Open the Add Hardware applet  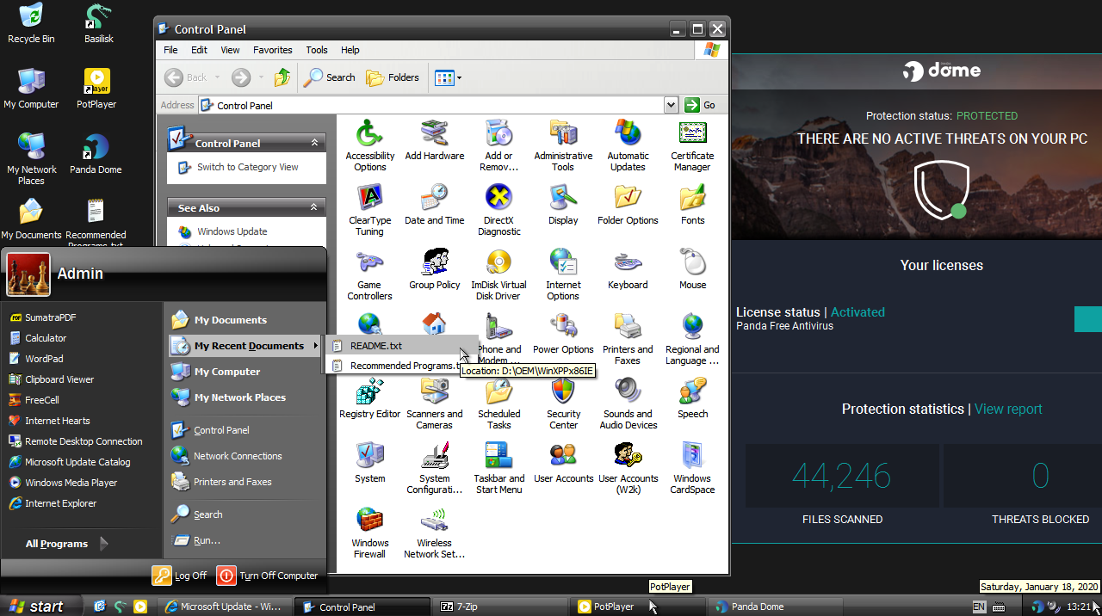click(x=434, y=140)
